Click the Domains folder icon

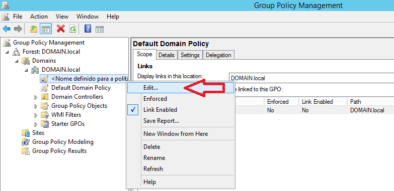[26, 61]
